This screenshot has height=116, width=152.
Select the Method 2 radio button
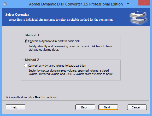pyautogui.click(x=26, y=66)
